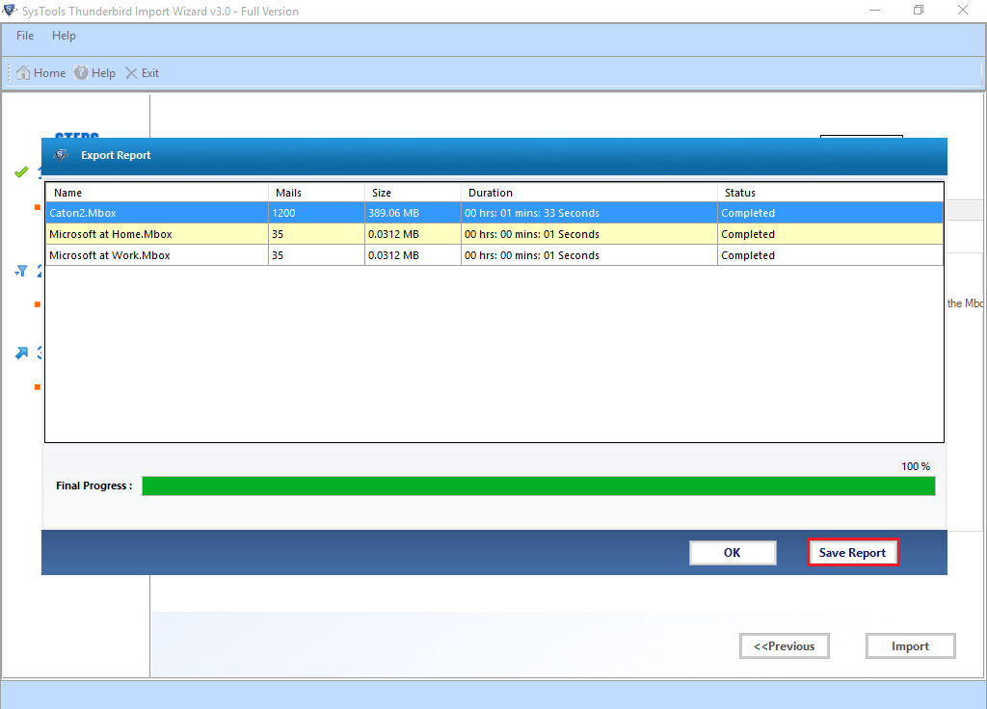Click the Exit label in the toolbar
Viewport: 987px width, 709px height.
tap(150, 73)
